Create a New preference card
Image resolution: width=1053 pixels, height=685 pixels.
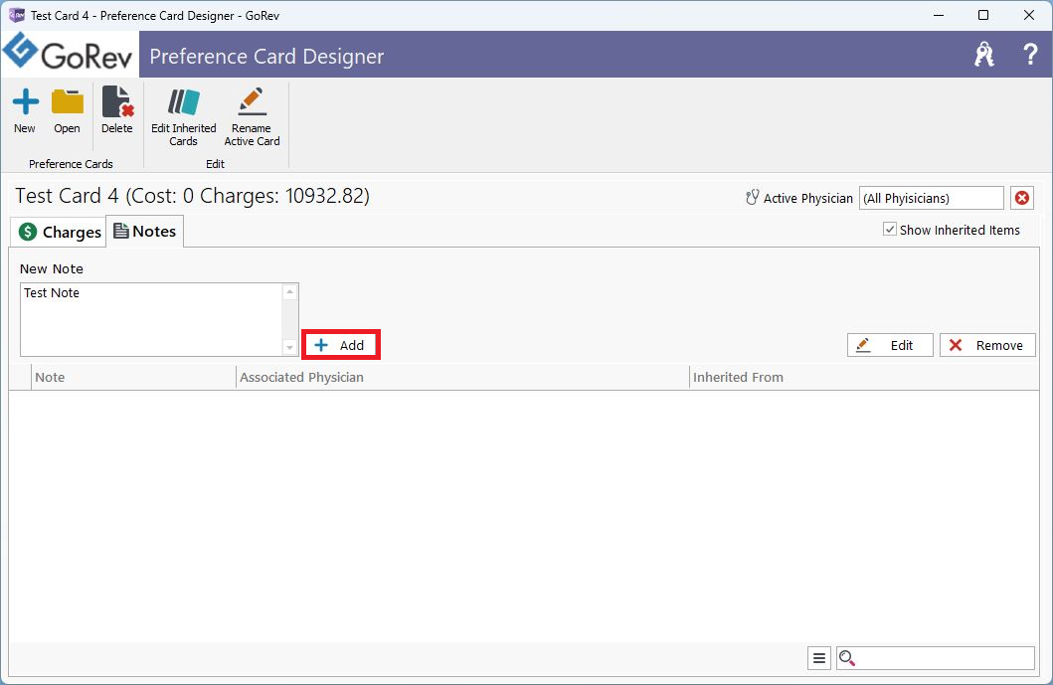click(25, 110)
